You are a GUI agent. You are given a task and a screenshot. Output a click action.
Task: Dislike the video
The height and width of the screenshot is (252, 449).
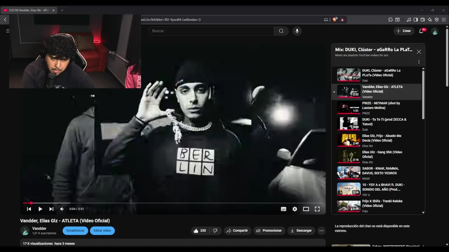point(215,231)
